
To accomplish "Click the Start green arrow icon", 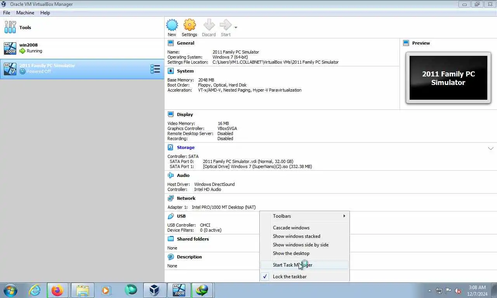I will coord(226,25).
